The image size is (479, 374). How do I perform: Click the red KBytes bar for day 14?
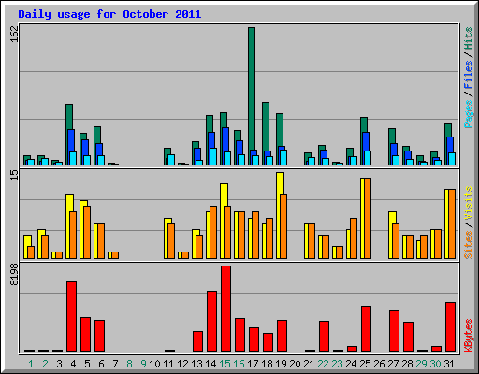click(x=212, y=322)
